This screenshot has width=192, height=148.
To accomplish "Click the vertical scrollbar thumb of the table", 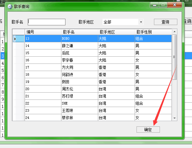I will click(174, 57).
